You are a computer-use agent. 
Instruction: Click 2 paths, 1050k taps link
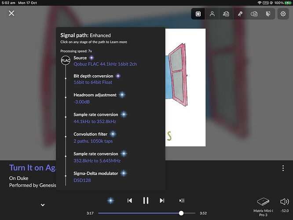point(93,141)
